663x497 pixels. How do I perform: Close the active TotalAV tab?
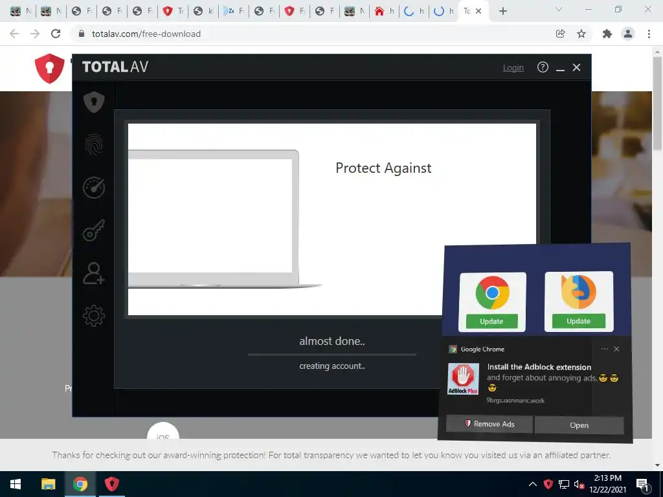point(478,12)
